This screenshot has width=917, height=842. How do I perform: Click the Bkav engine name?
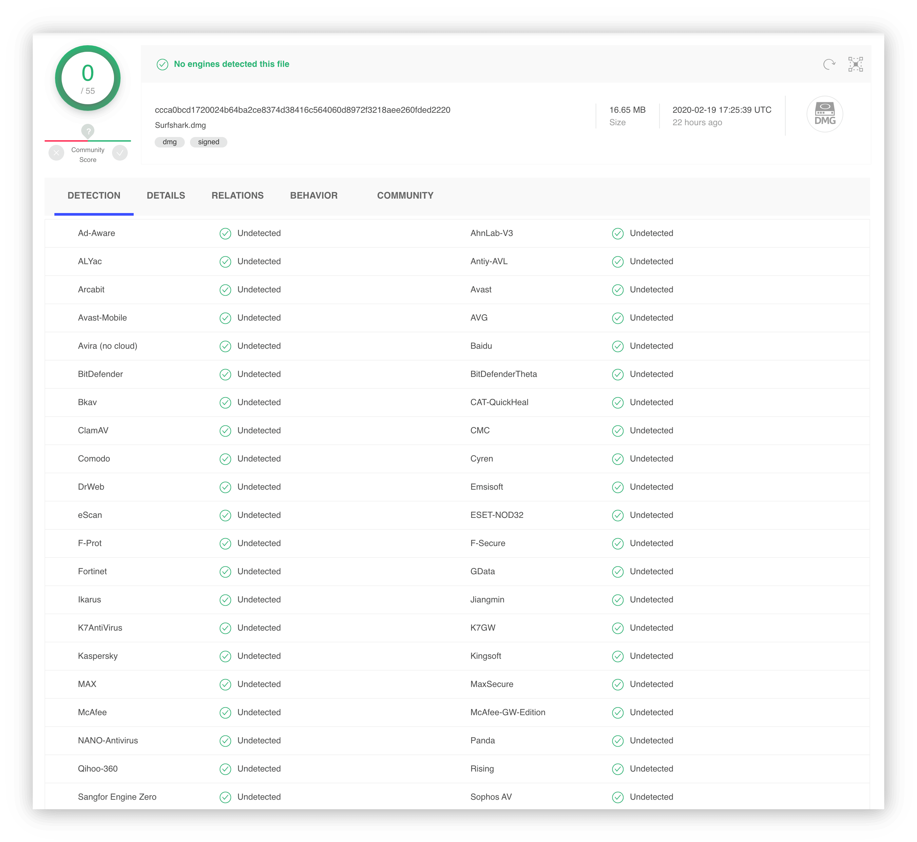(x=87, y=402)
